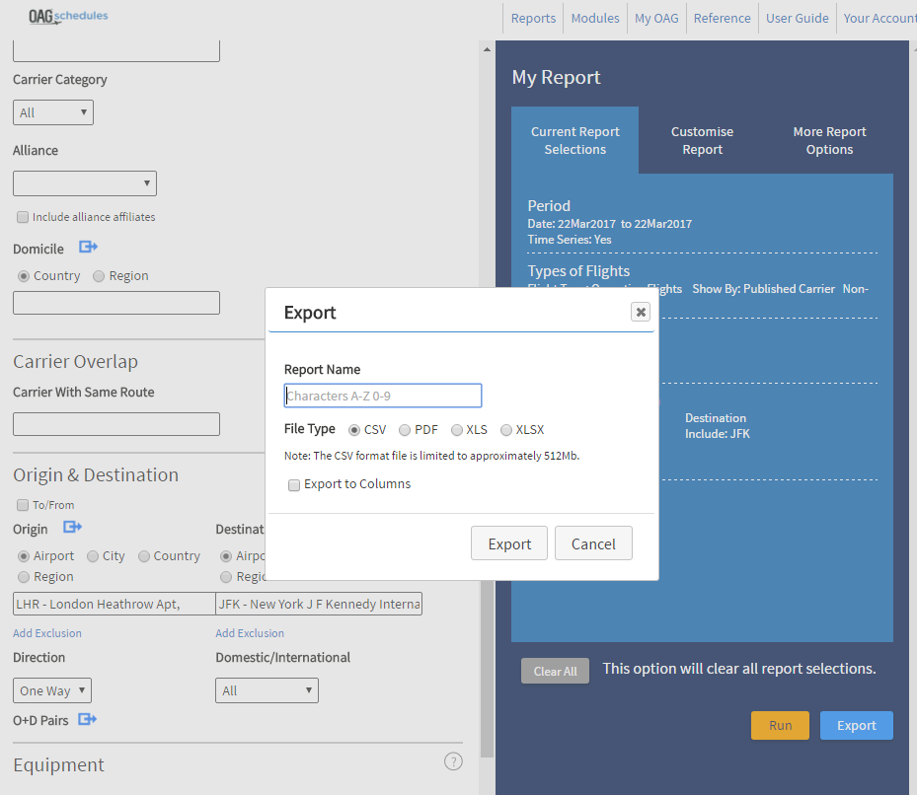
Task: Open My OAG menu
Action: [656, 18]
